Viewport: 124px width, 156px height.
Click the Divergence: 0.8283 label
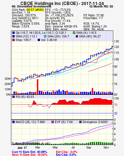point(95,122)
